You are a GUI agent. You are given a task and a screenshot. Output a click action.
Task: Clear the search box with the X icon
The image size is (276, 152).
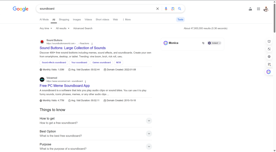[157, 9]
